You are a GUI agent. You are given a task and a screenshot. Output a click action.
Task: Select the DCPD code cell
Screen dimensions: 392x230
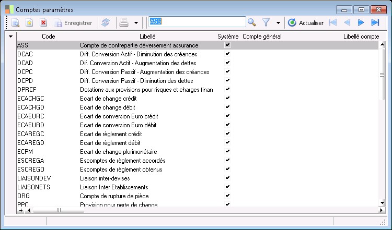[48, 80]
